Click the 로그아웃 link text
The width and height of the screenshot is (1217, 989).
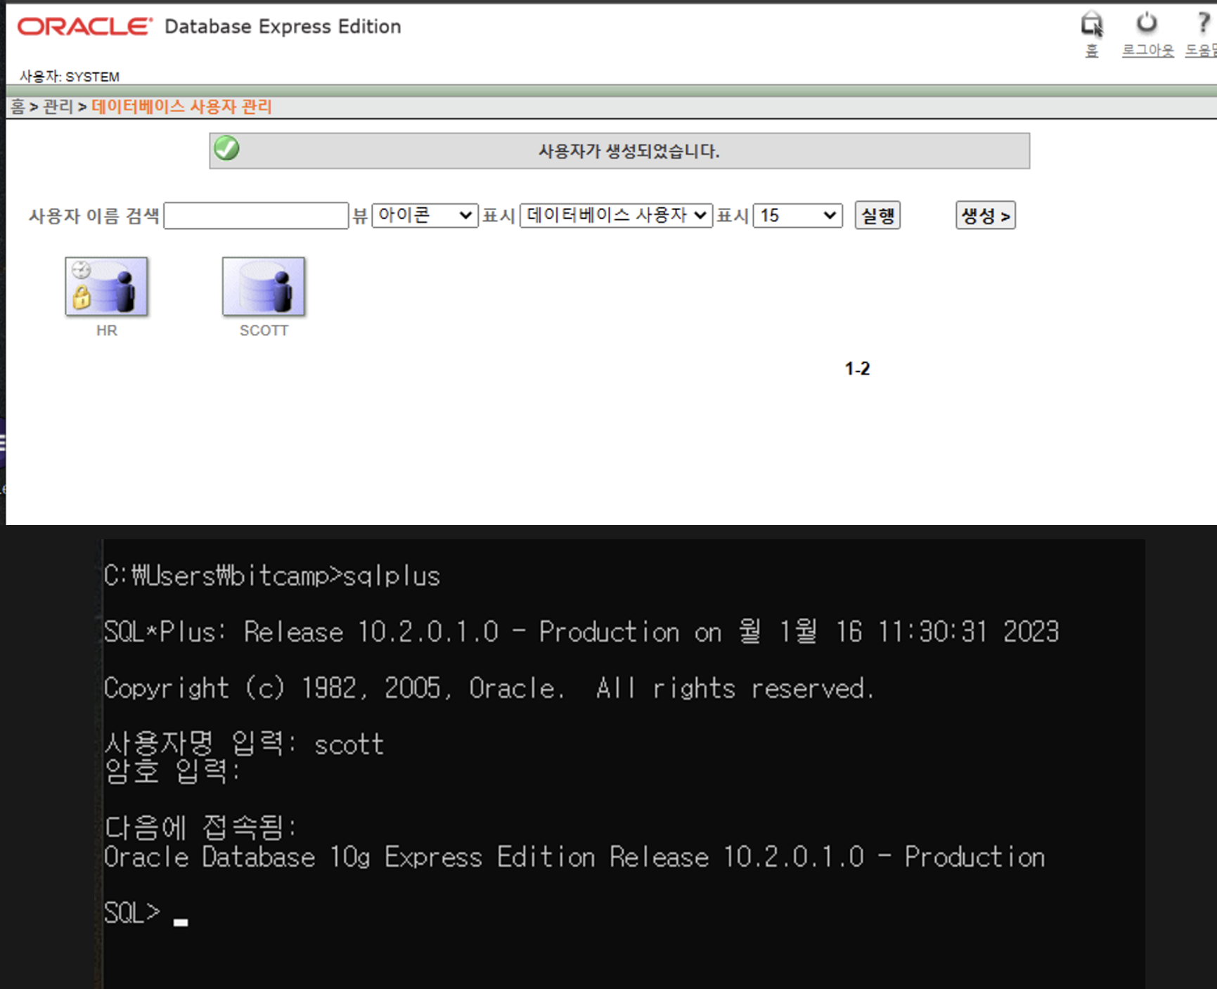(x=1147, y=51)
